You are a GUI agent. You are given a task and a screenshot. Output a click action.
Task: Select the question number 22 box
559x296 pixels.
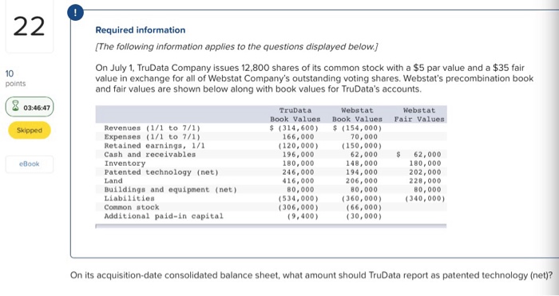[x=30, y=26]
